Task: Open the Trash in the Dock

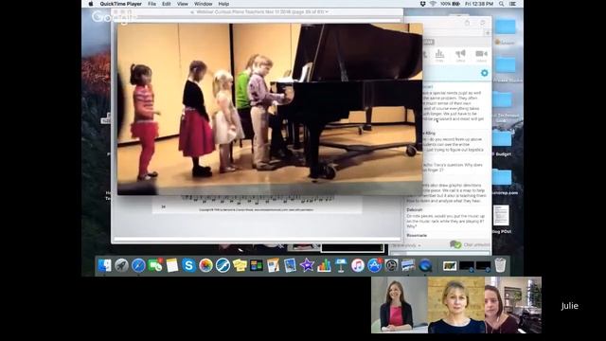Action: 500,265
